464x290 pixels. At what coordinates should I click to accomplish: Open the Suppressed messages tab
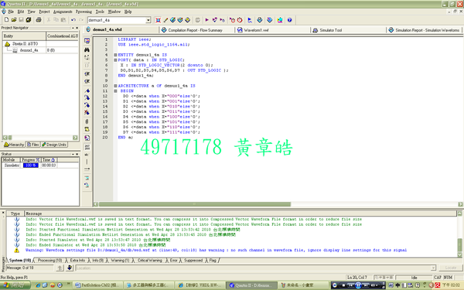193,261
